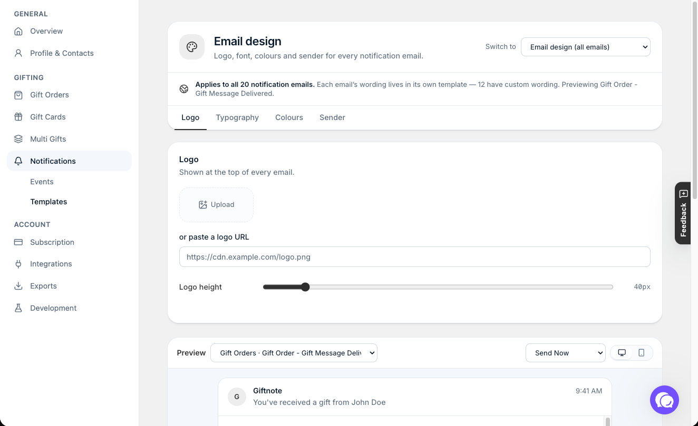Click the Integrations plug icon
Image resolution: width=698 pixels, height=426 pixels.
pyautogui.click(x=18, y=264)
